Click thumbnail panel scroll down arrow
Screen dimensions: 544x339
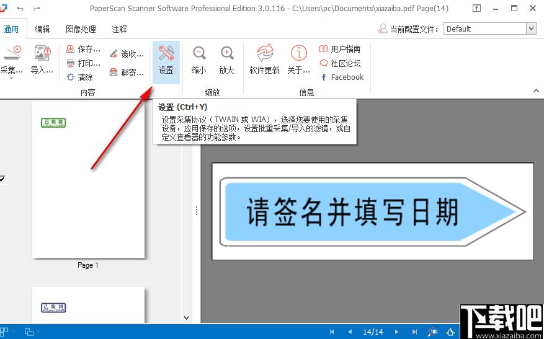pos(186,317)
